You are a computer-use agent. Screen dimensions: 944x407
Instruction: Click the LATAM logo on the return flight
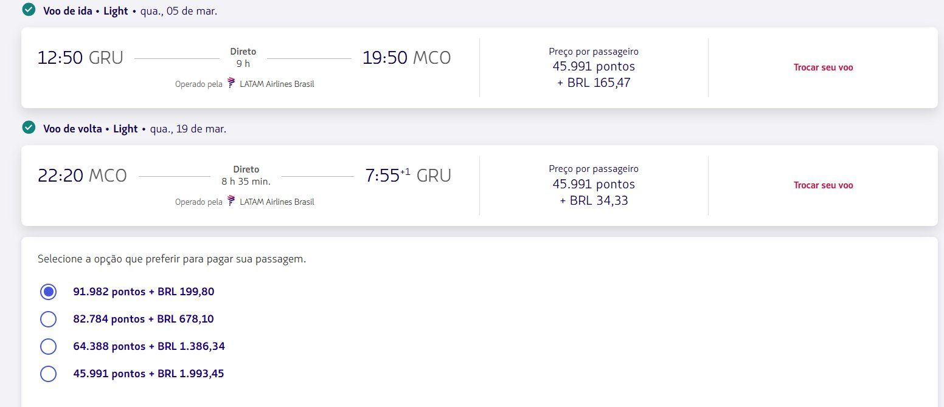[231, 201]
